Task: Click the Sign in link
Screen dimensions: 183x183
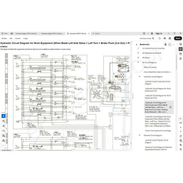Action: pos(159,33)
